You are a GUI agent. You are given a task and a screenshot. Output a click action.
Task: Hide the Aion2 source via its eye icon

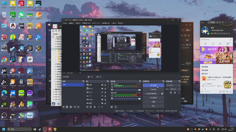click(x=102, y=89)
